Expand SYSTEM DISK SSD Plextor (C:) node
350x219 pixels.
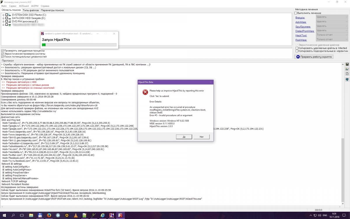point(3,15)
